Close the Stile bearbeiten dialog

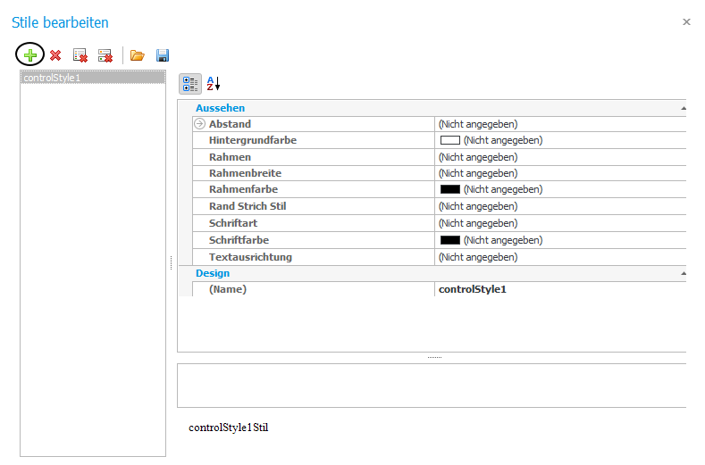coord(686,21)
